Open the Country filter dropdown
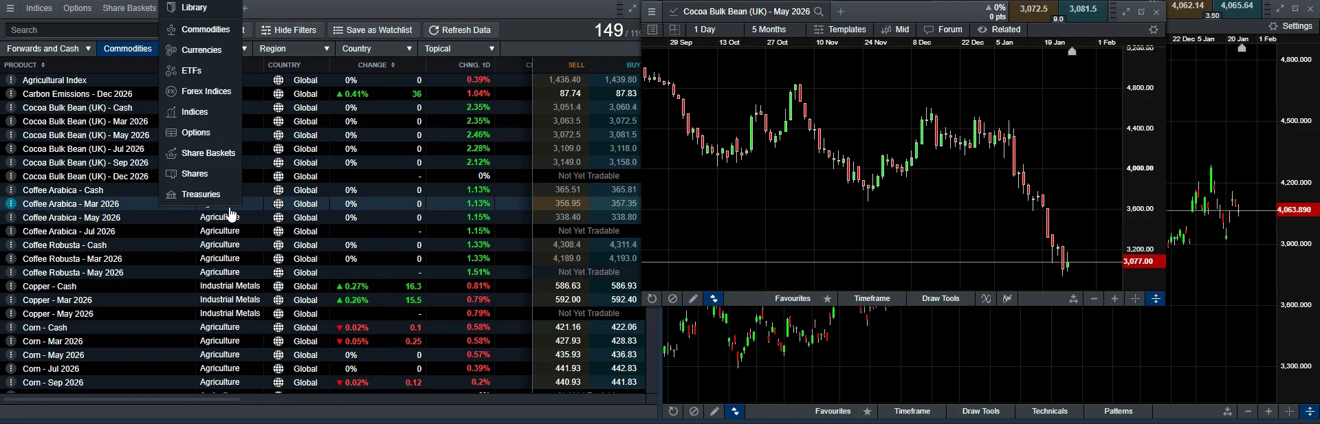The width and height of the screenshot is (1320, 424). (x=376, y=49)
